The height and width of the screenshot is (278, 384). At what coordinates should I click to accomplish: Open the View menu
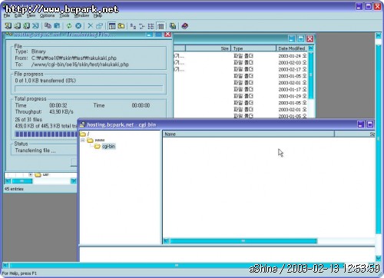coord(31,15)
